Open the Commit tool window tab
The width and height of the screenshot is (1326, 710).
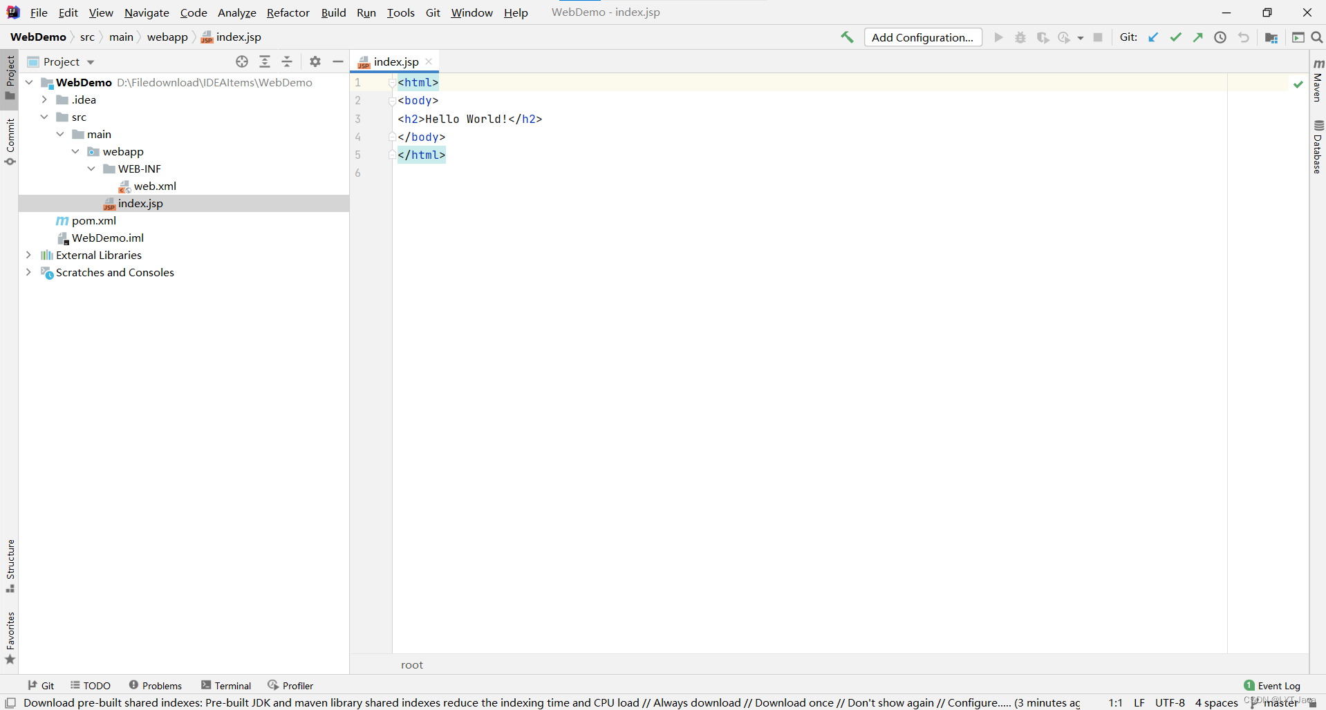[x=10, y=142]
